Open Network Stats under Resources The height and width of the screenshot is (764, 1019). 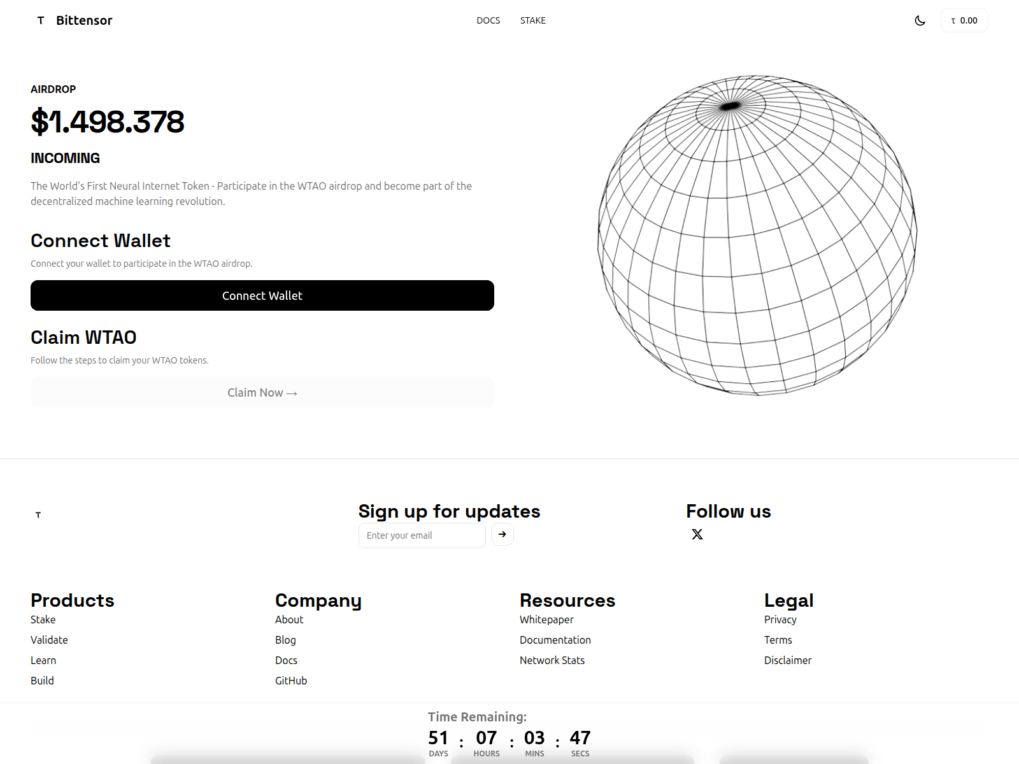pyautogui.click(x=552, y=660)
